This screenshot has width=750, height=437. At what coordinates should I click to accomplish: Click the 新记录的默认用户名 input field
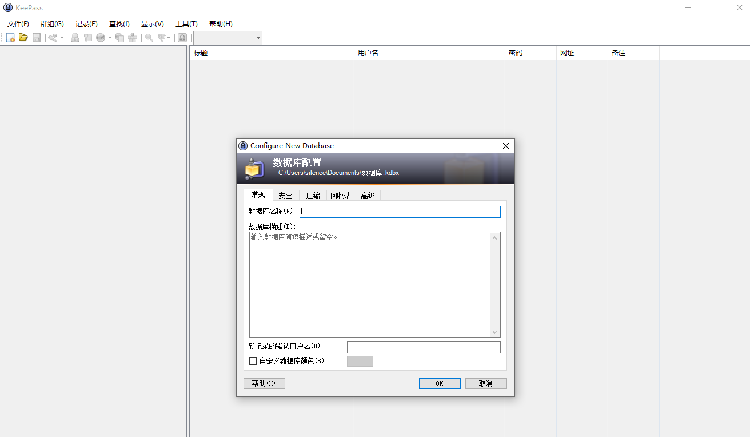(424, 347)
